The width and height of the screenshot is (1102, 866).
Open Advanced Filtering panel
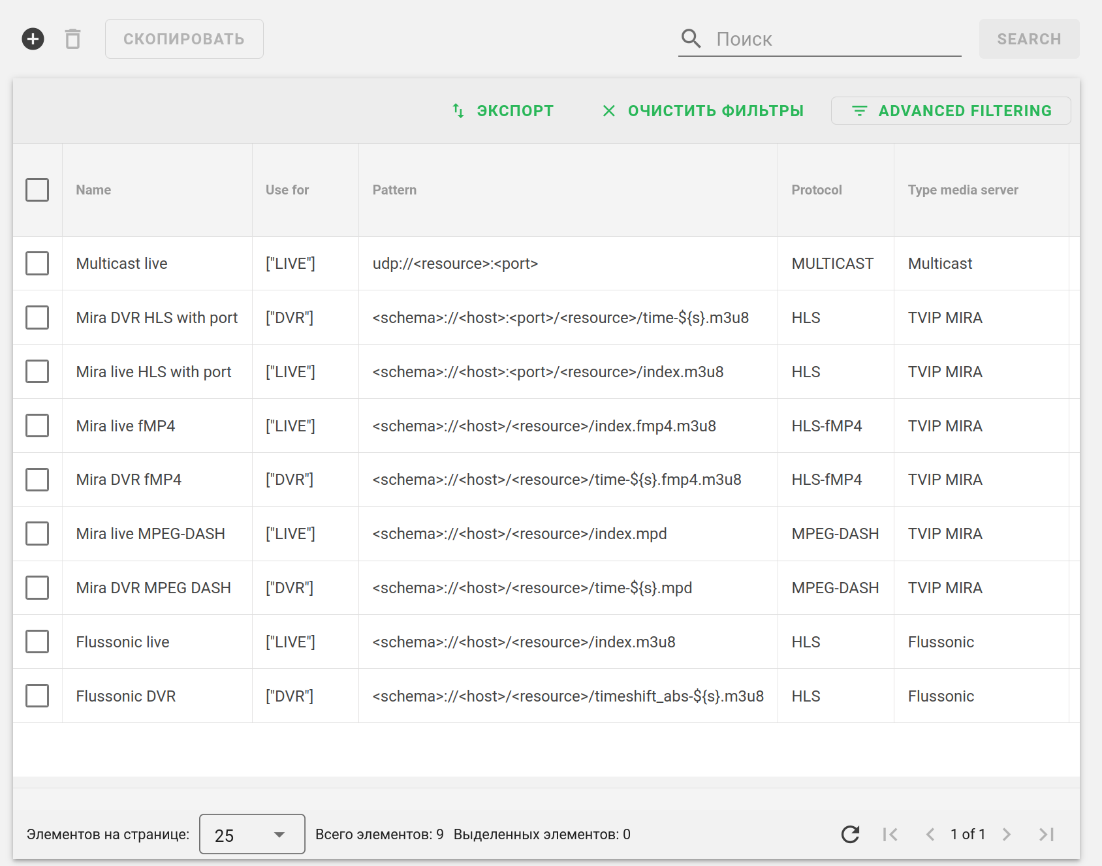tap(951, 111)
